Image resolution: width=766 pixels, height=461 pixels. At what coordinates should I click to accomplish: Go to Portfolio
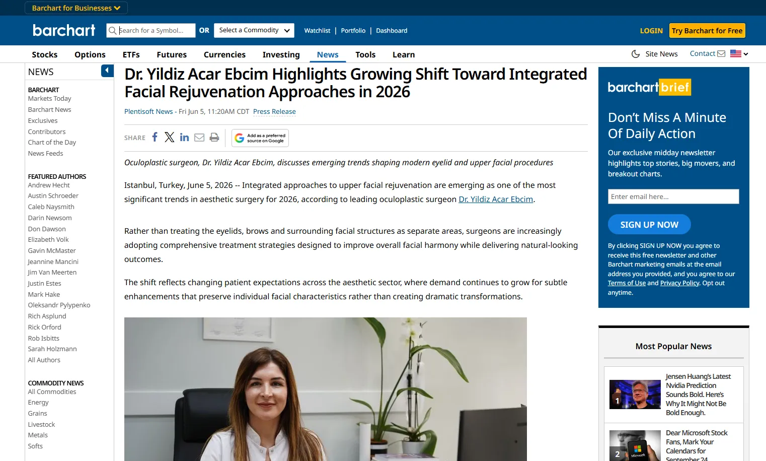click(x=353, y=31)
